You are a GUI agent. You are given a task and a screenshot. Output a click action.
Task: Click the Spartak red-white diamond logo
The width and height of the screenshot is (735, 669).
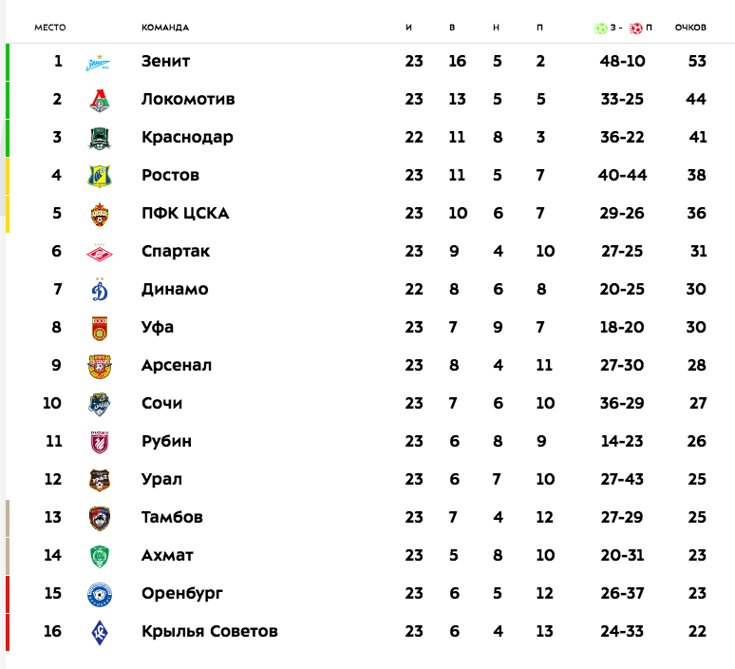100,252
